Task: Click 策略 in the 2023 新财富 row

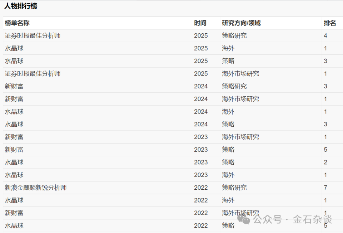Action: coord(228,150)
